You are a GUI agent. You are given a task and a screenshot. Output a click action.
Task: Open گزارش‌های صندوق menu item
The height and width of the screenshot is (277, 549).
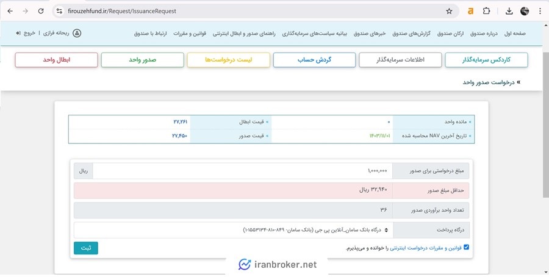click(x=411, y=34)
